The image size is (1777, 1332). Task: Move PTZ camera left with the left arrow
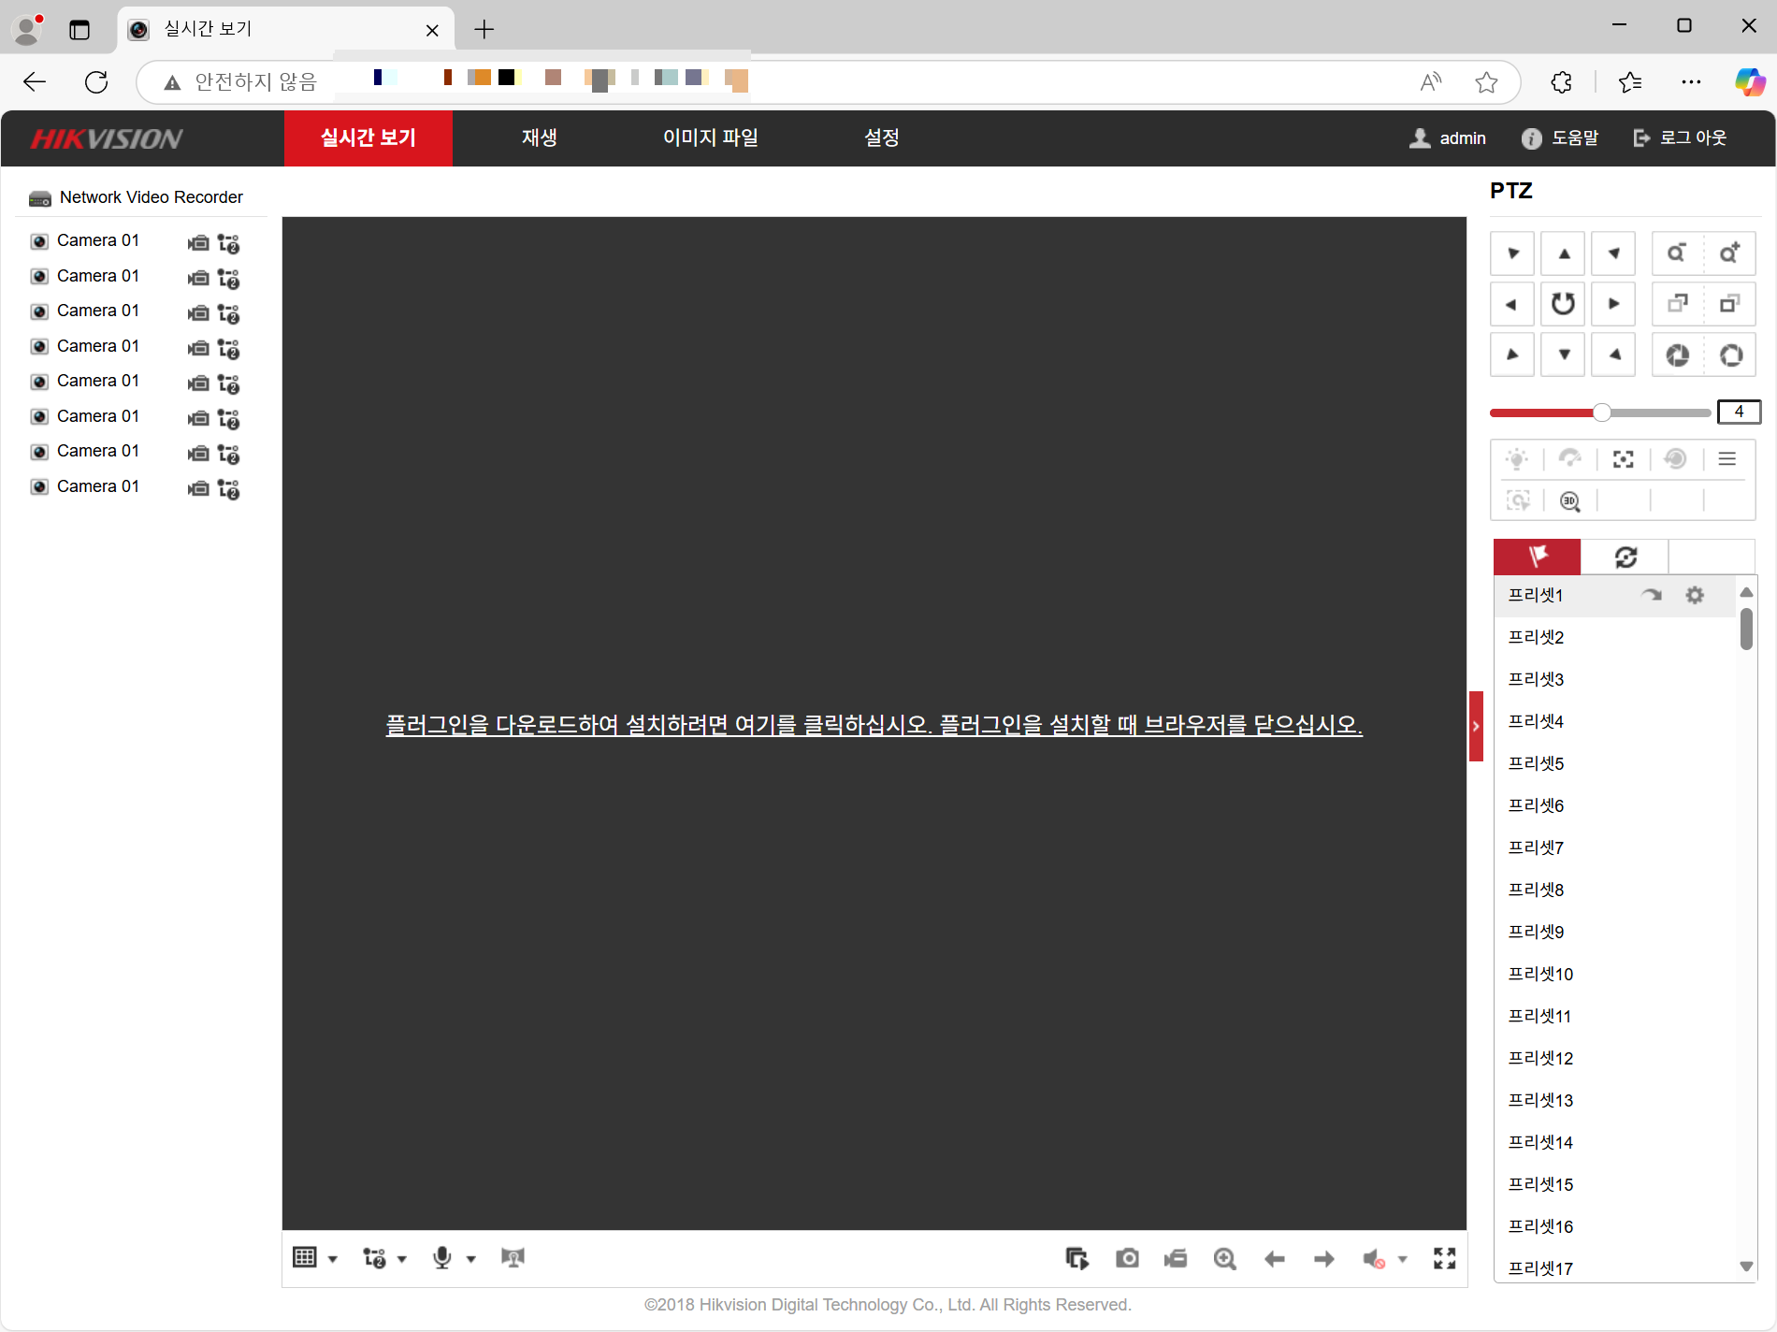pyautogui.click(x=1512, y=304)
